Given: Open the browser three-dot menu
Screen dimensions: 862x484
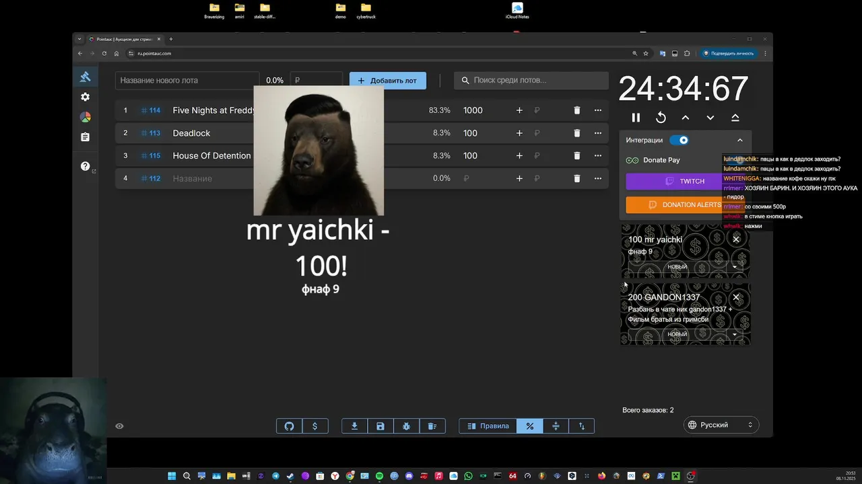Looking at the screenshot, I should (x=765, y=53).
